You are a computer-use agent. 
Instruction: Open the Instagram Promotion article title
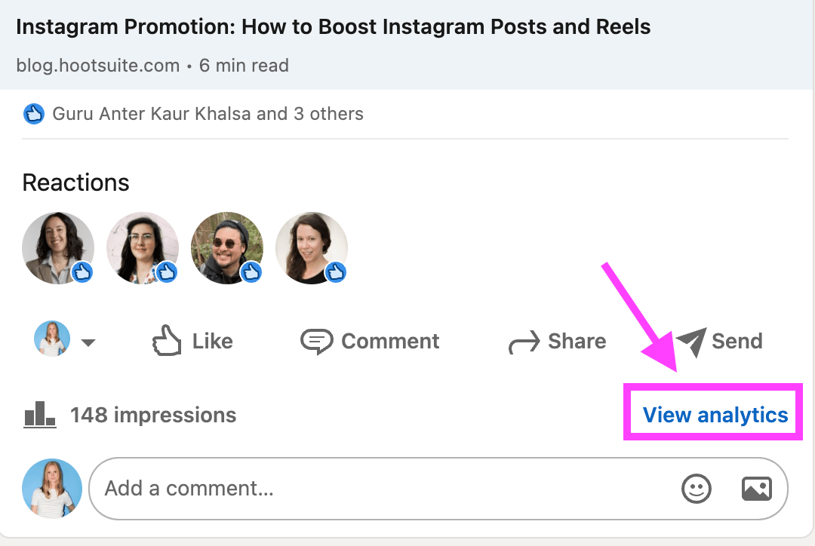pyautogui.click(x=333, y=28)
